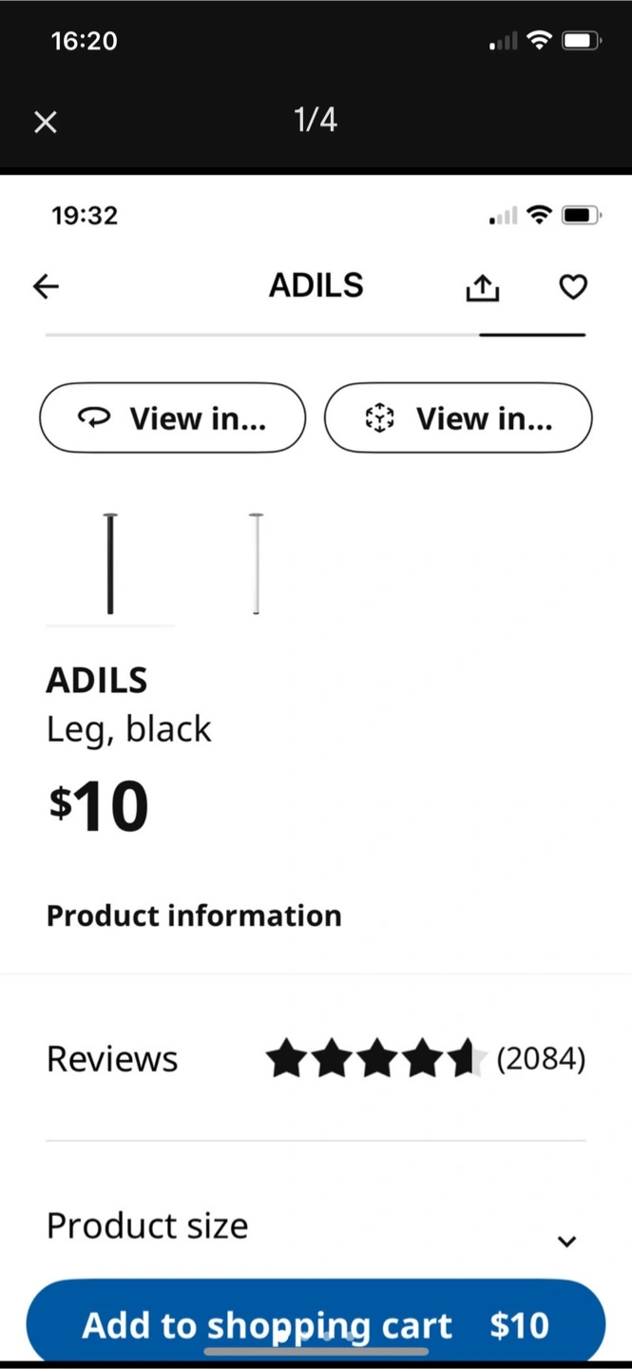Select the white leg color thumbnail
The width and height of the screenshot is (632, 1369).
coord(256,564)
